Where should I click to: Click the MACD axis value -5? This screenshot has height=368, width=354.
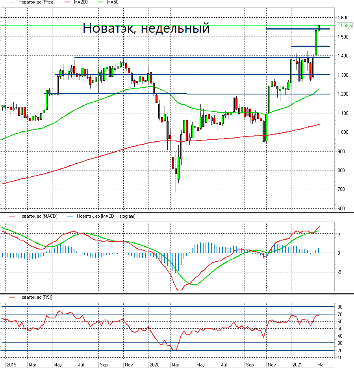coord(339,272)
